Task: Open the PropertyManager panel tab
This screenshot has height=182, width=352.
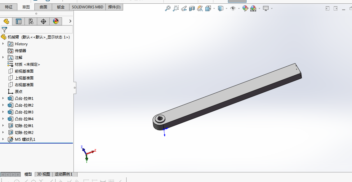Action: coord(19,21)
